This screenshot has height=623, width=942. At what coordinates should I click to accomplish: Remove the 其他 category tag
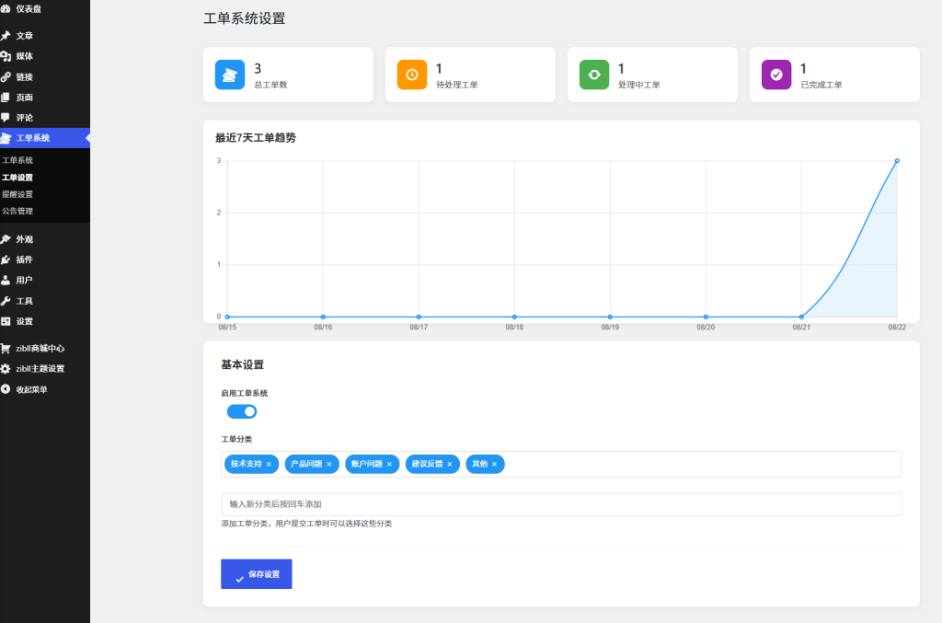pos(494,465)
